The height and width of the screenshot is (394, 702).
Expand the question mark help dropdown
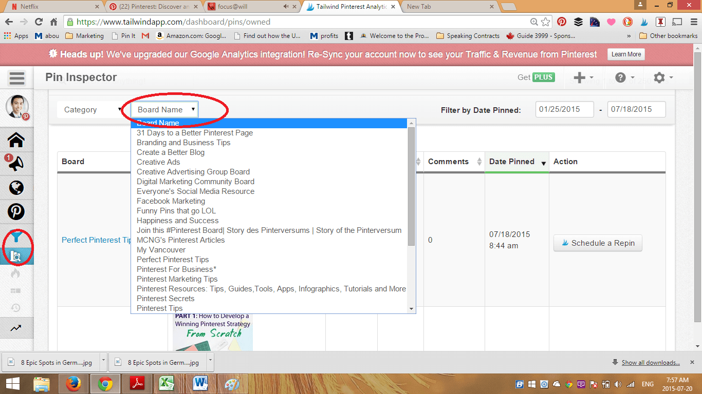625,77
